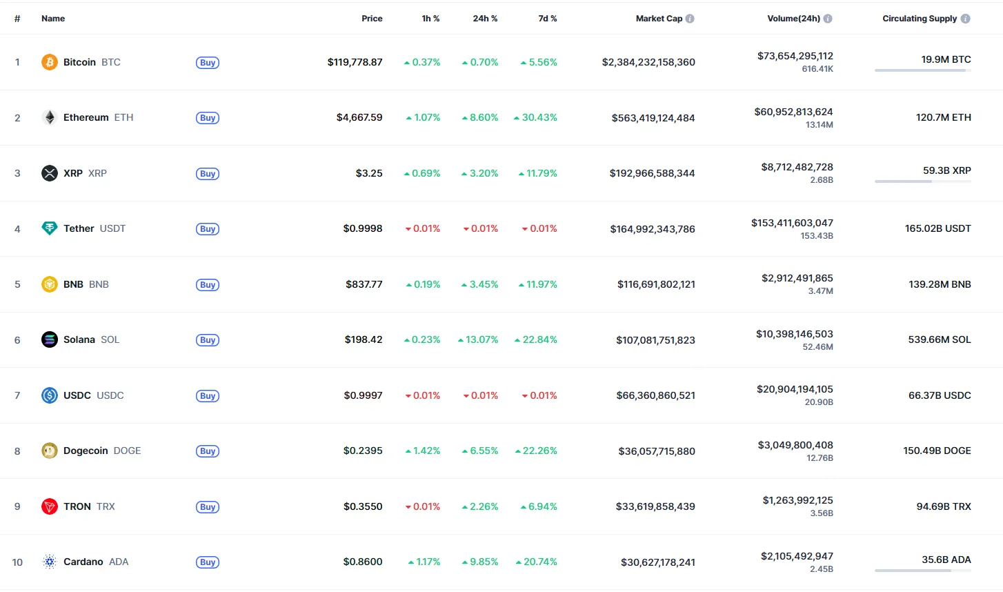Open Solana 24h volume $10,398,146,503
Viewport: 1003px width, 592px height.
pos(795,334)
